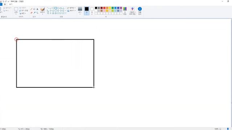Screen dimensions: 232x130
Task: Choose the highlighted Rectangle shape
Action: 55,8
